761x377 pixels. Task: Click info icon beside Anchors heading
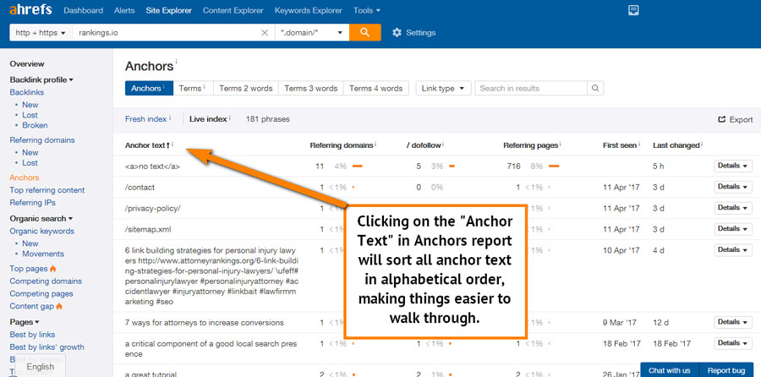click(177, 63)
